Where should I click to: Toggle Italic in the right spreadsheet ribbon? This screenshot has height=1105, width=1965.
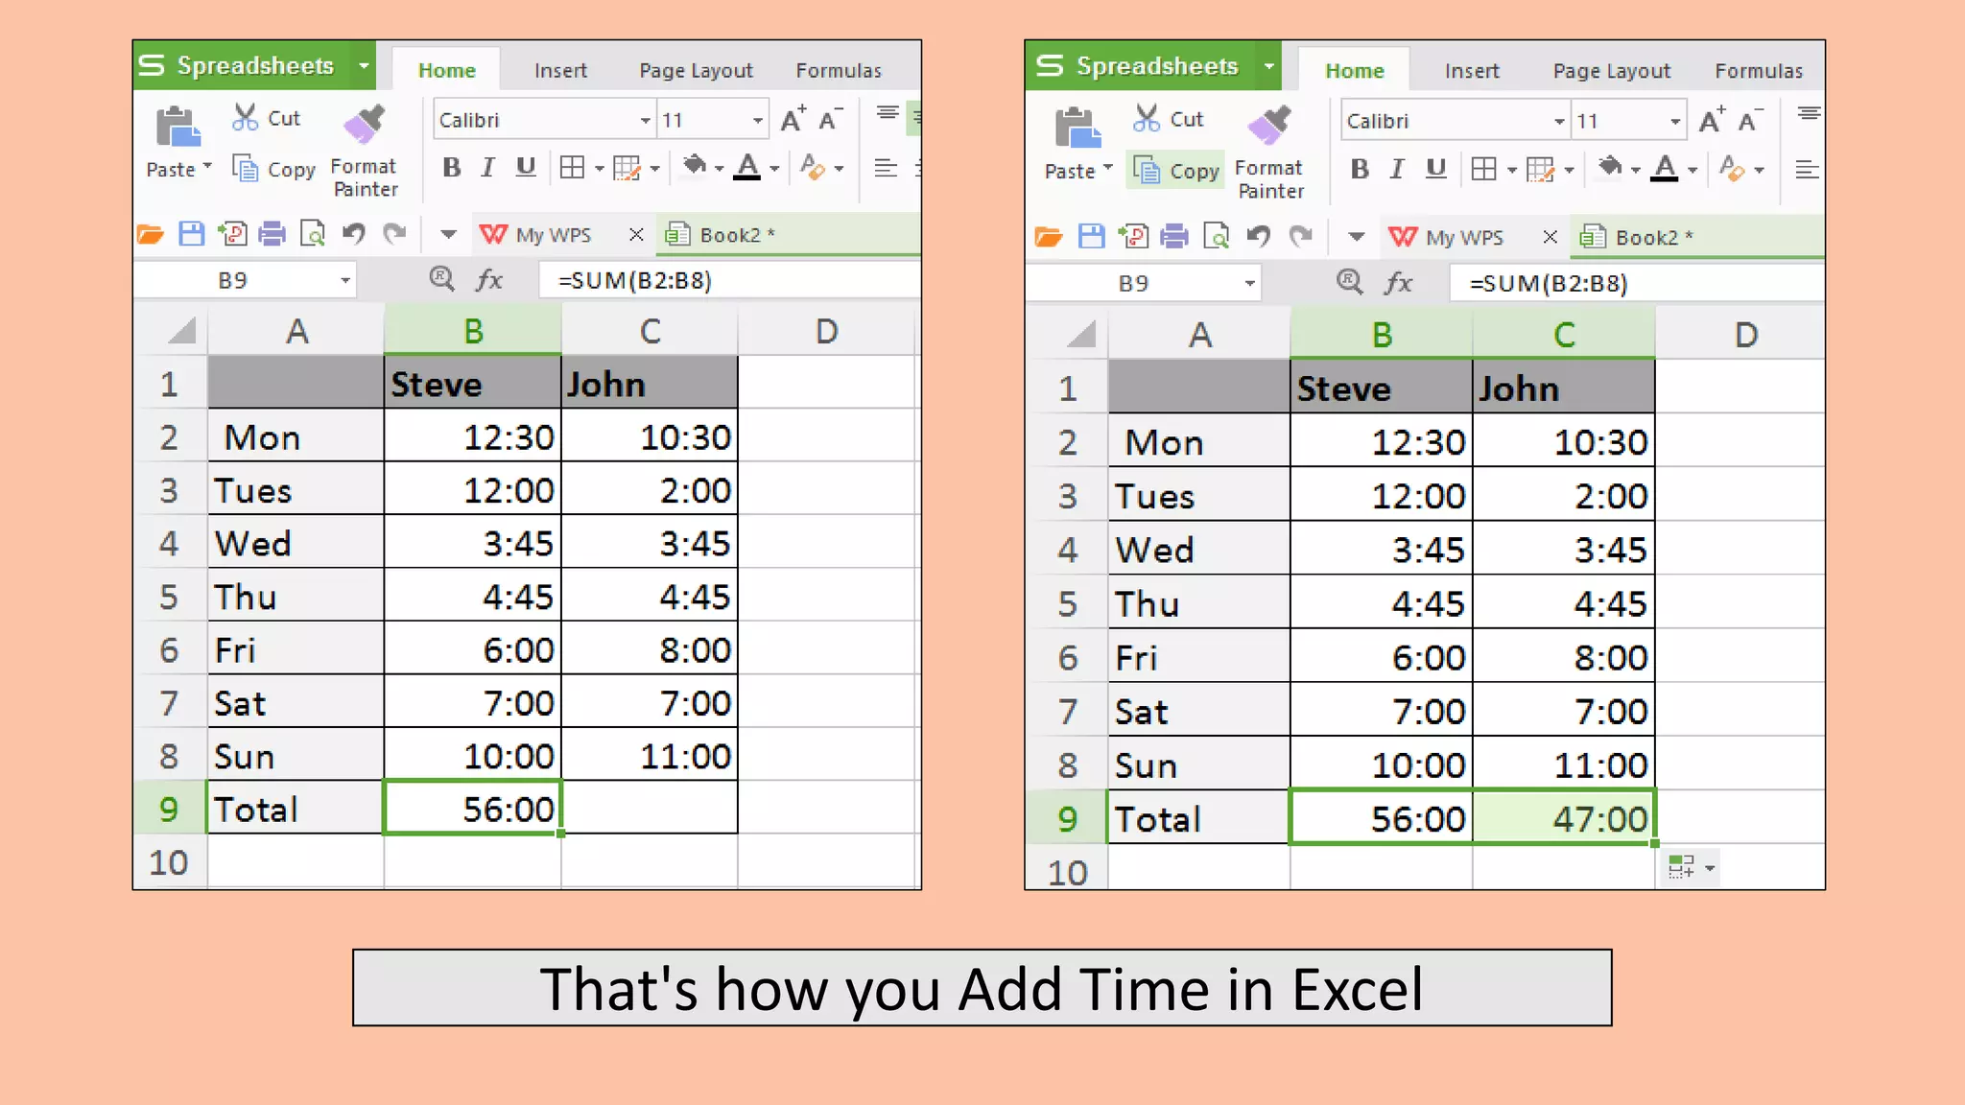tap(1397, 170)
